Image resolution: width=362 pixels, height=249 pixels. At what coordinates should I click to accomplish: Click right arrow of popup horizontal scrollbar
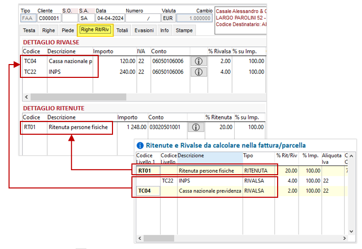tap(345, 238)
